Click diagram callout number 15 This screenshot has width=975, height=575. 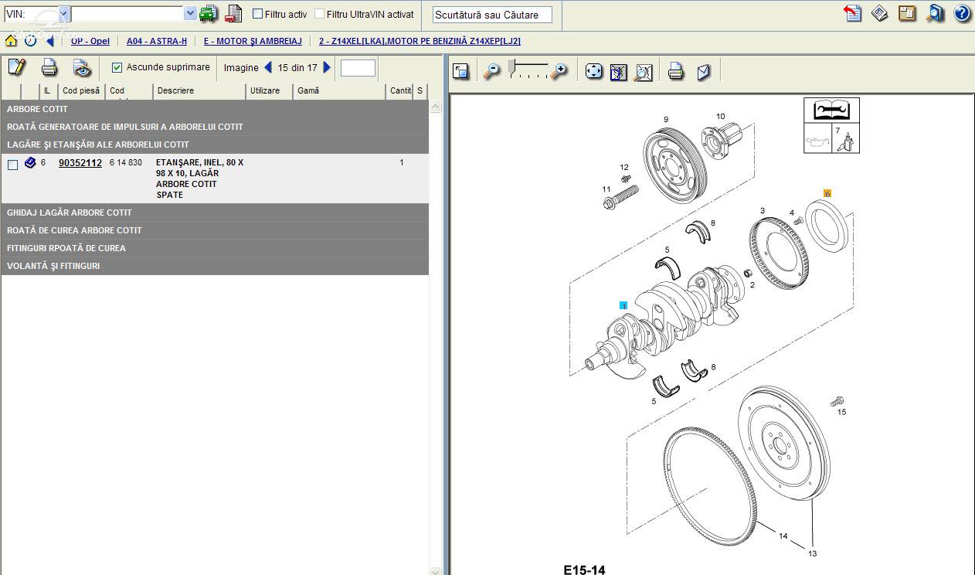841,412
